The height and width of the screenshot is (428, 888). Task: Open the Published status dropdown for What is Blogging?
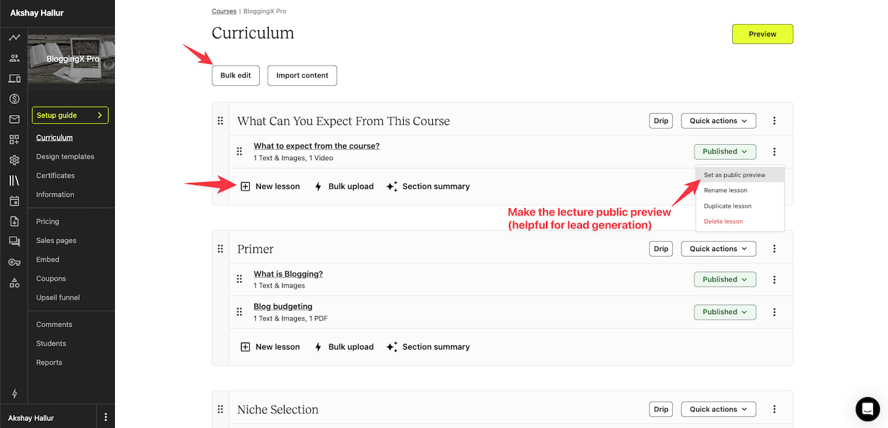pos(724,279)
